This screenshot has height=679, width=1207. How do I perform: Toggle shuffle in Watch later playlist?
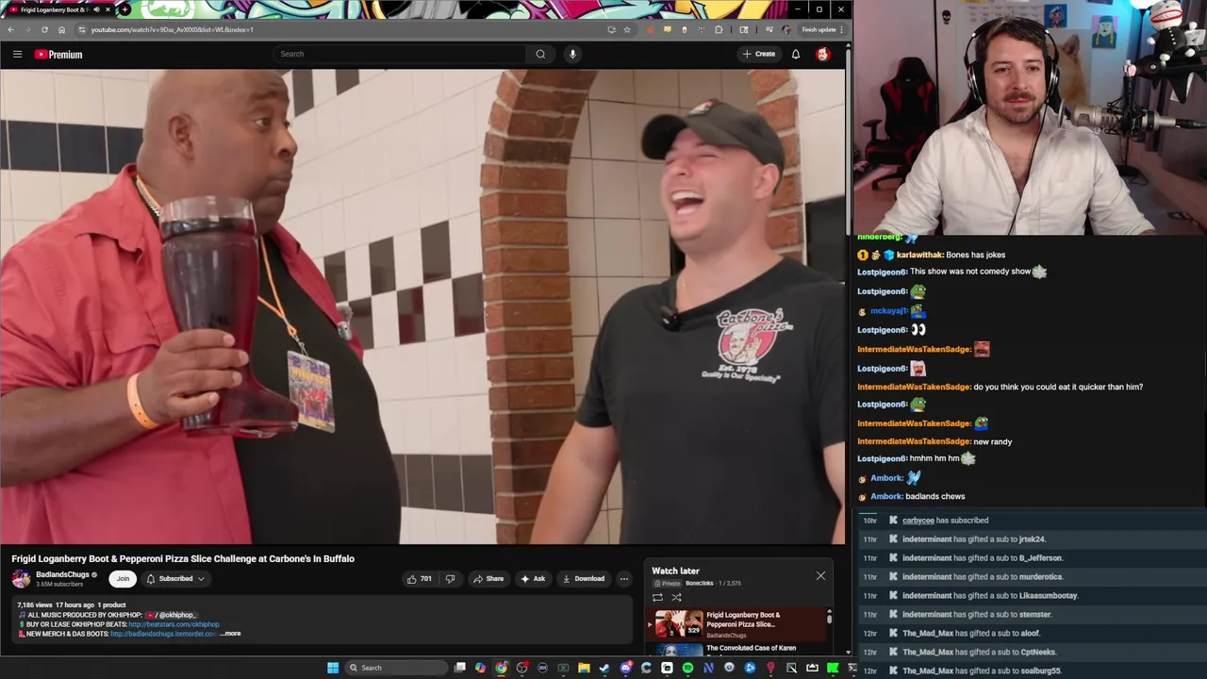pos(676,597)
